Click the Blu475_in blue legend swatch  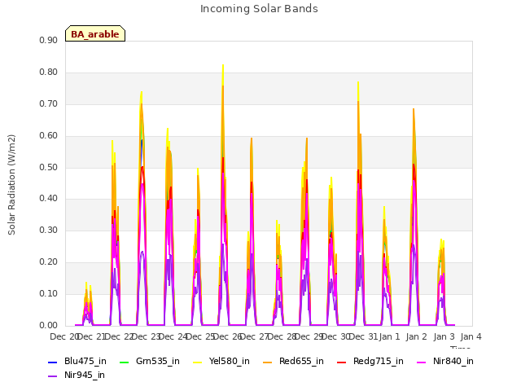[x=53, y=362]
